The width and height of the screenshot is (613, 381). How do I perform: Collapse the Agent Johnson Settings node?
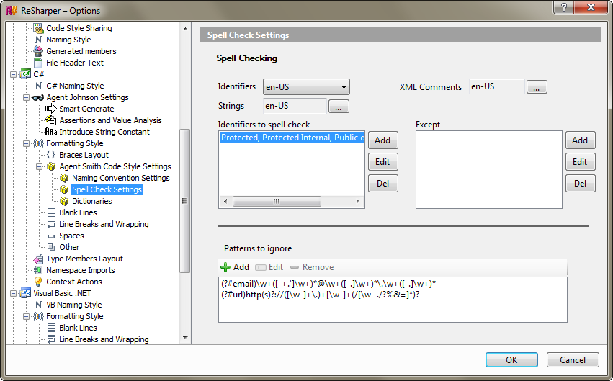point(26,97)
